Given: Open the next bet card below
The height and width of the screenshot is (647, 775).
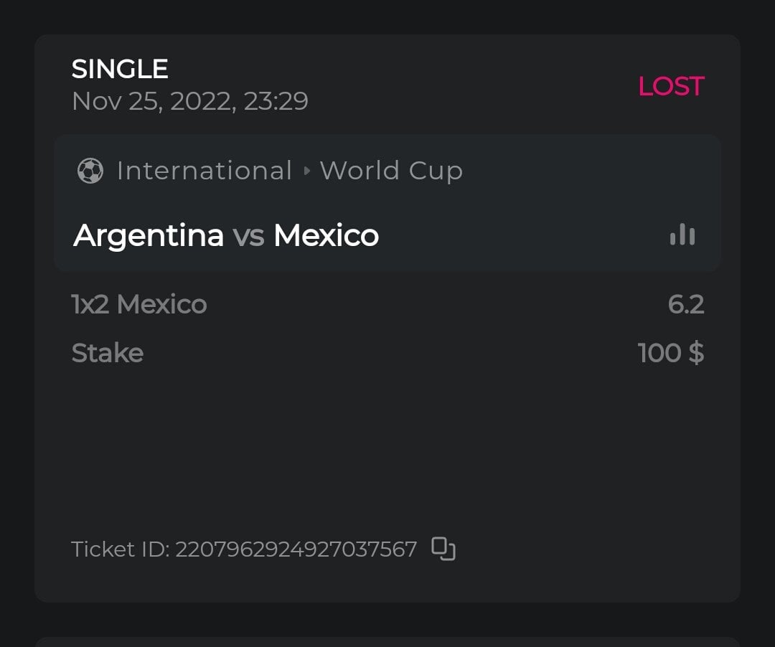Looking at the screenshot, I should coord(387,641).
